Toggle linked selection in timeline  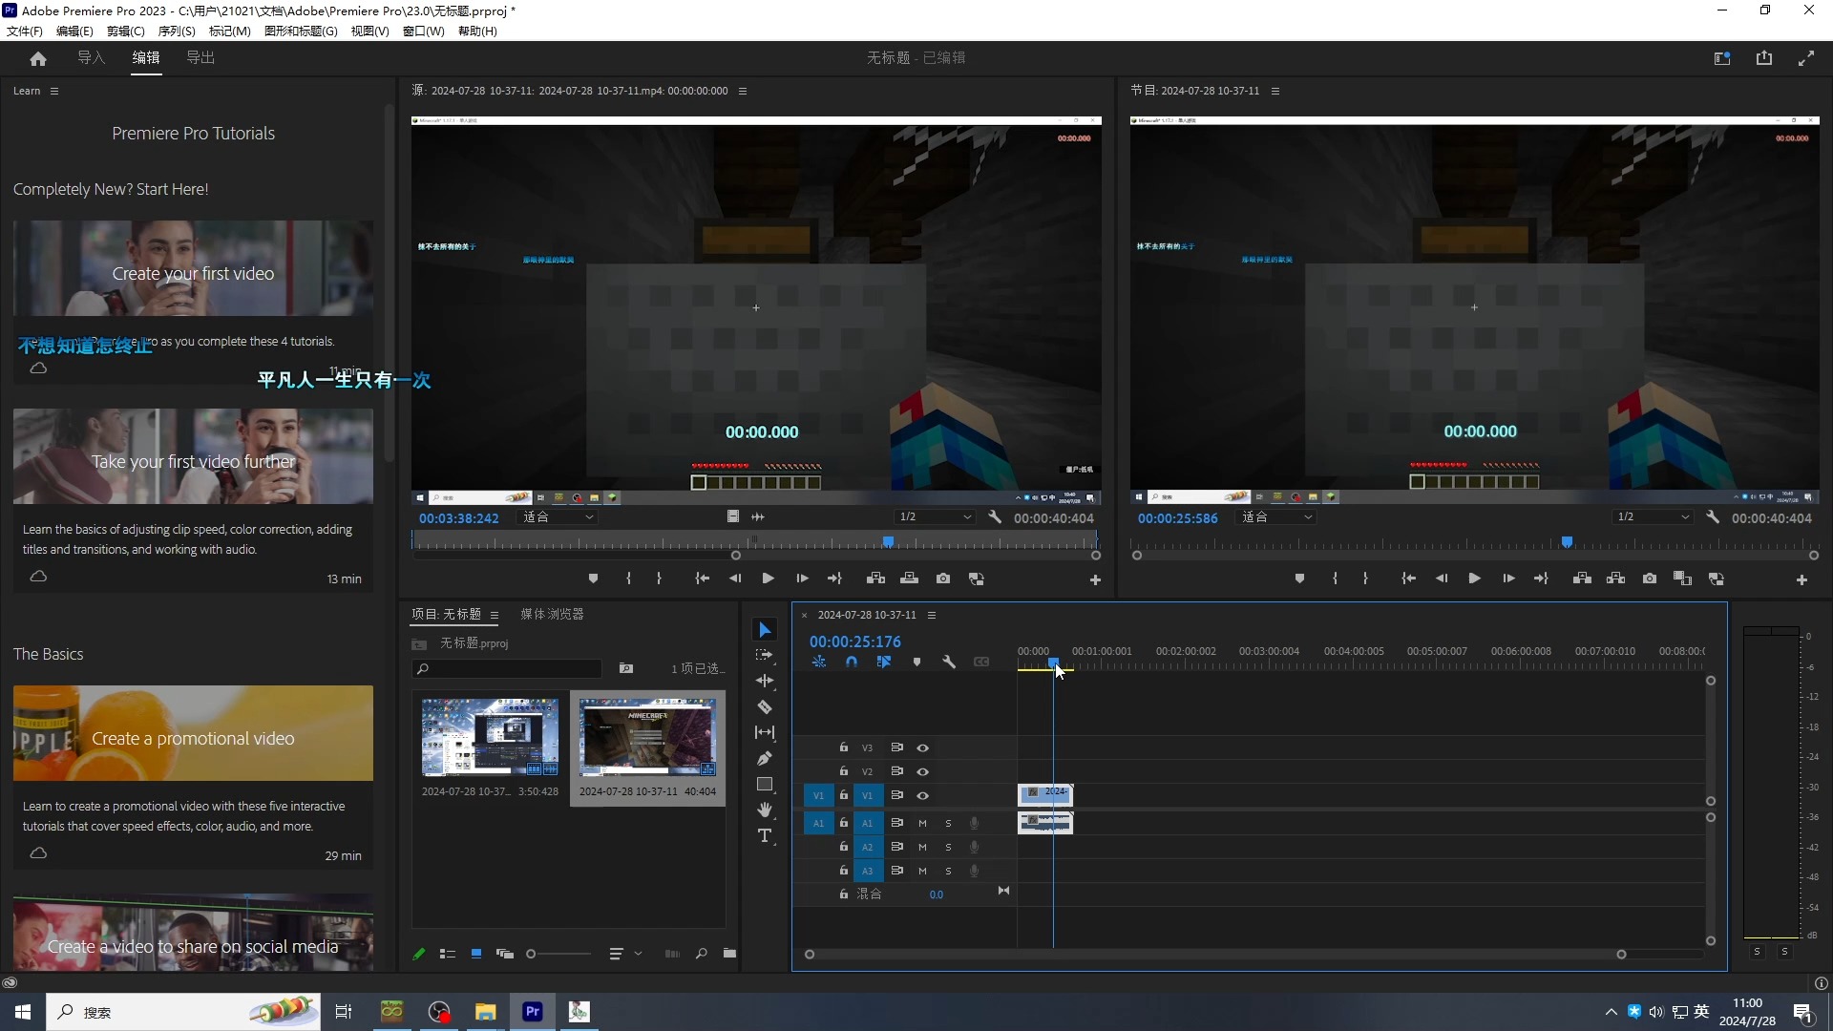point(884,662)
